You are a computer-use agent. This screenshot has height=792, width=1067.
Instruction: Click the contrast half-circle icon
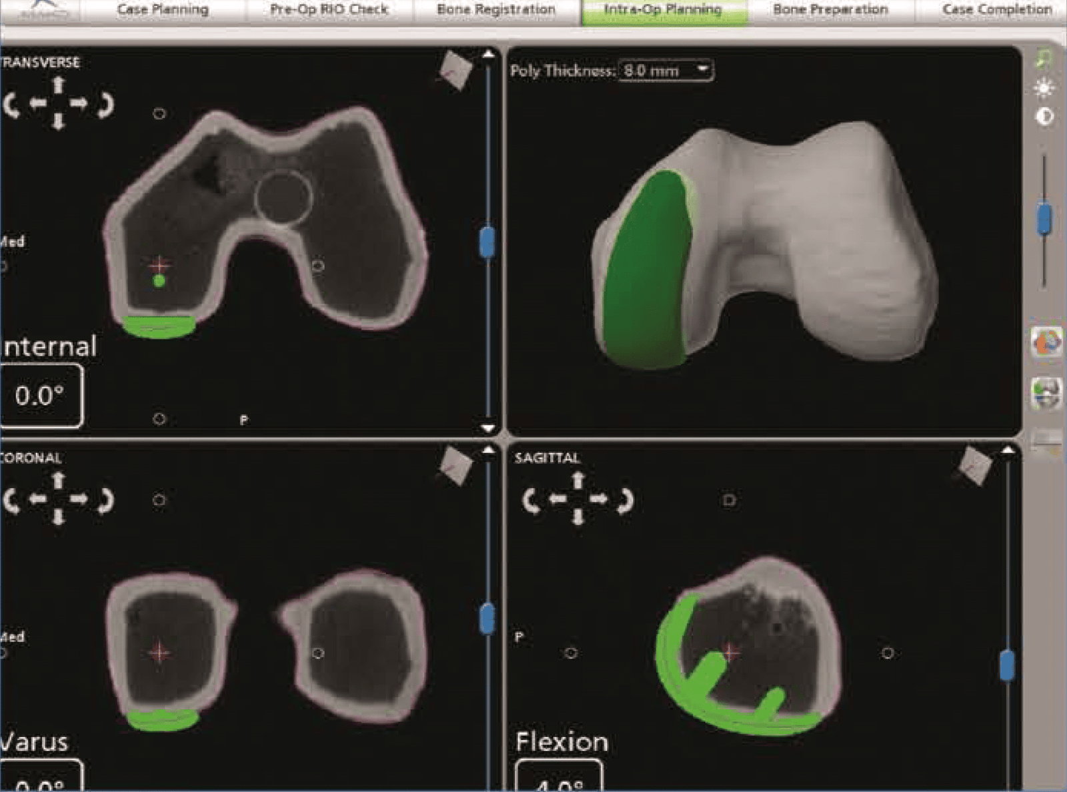click(1044, 117)
